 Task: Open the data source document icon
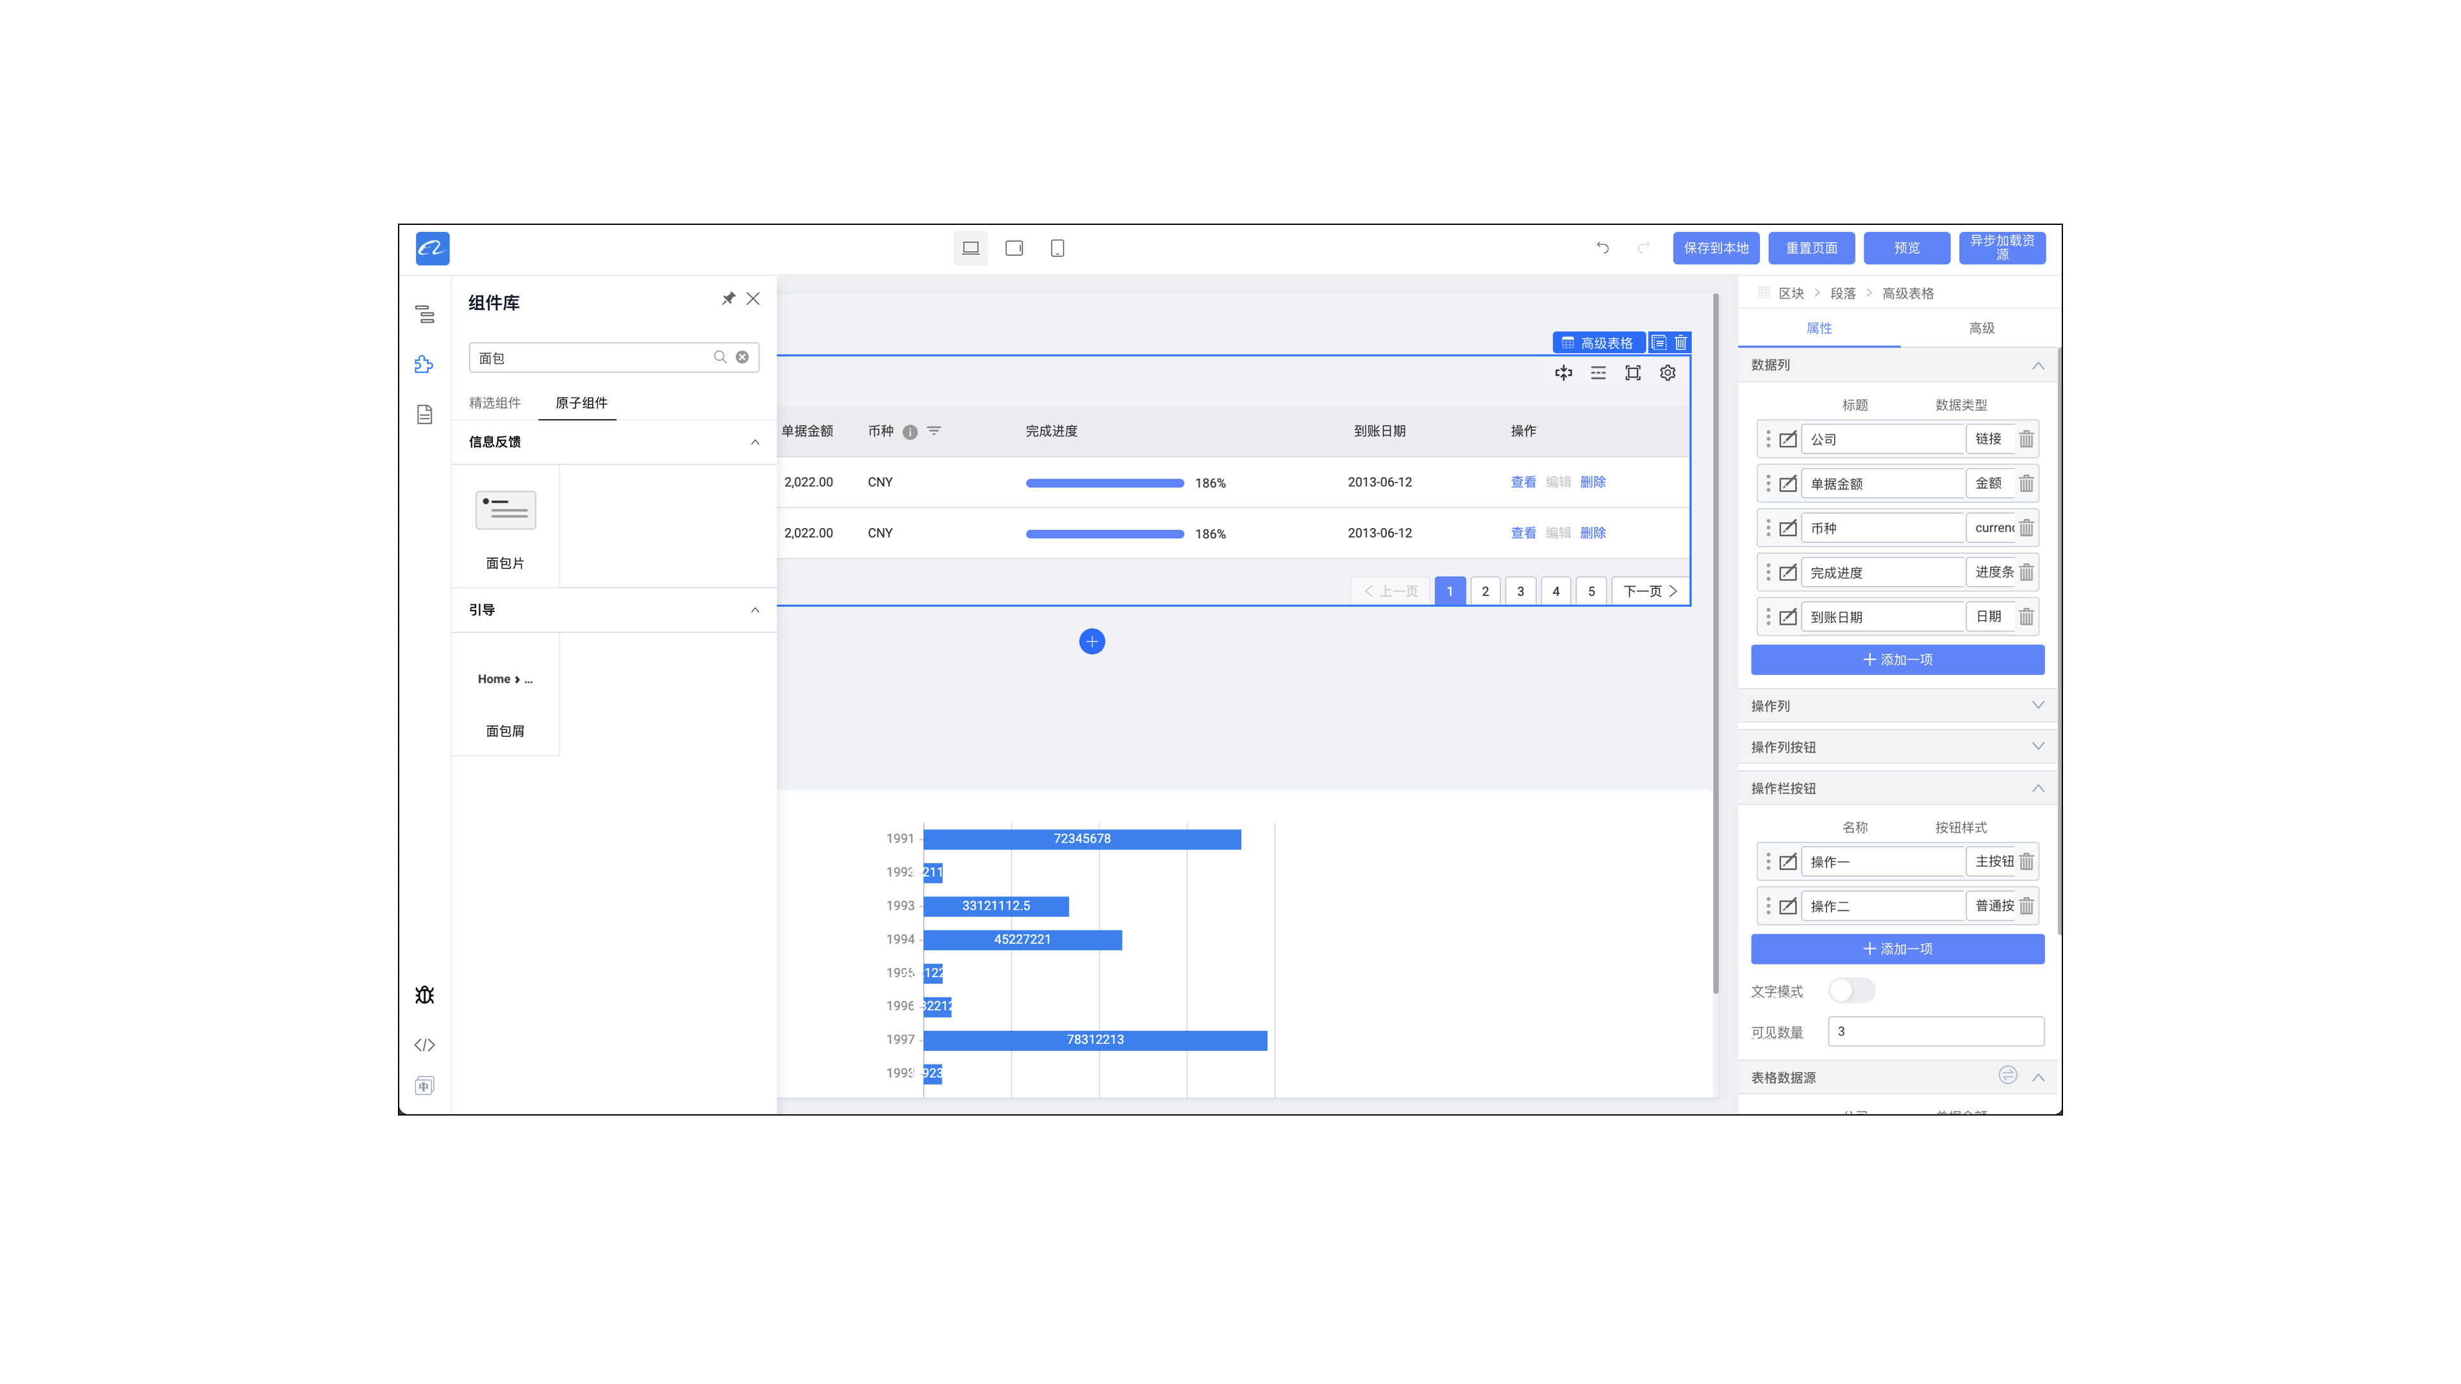pos(424,413)
